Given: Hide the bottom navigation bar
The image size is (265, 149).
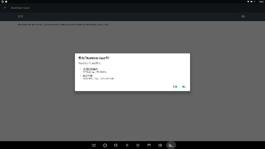Looking at the screenshot, I should pos(94,145).
